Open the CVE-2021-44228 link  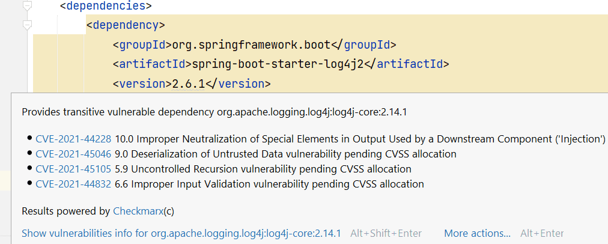point(73,139)
